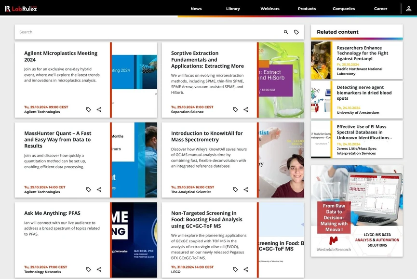Click the fentanyl researchers thumbnail
Image resolution: width=417 pixels, height=279 pixels.
[x=321, y=60]
